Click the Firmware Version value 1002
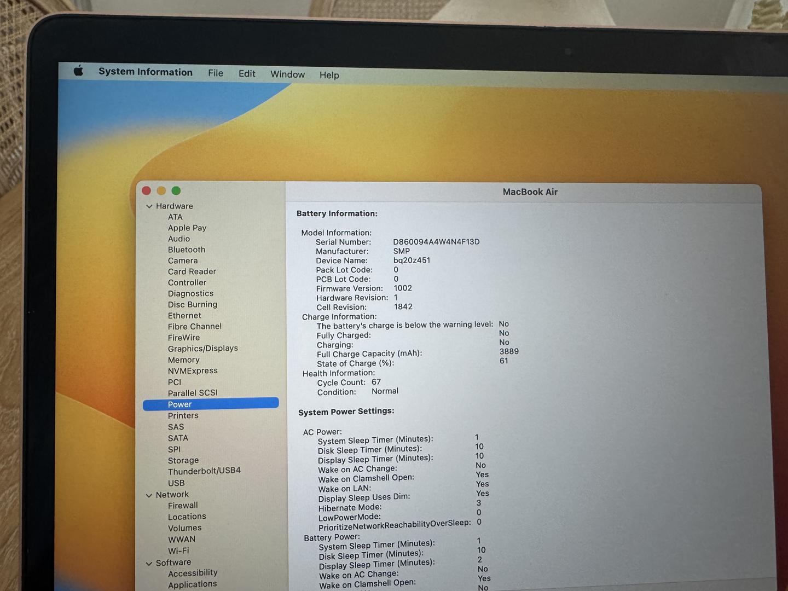Viewport: 788px width, 591px height. coord(403,288)
